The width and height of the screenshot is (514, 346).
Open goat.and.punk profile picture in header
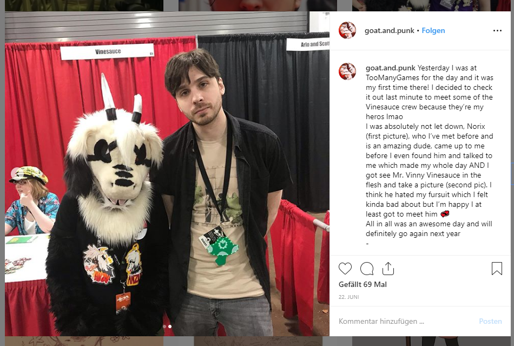click(347, 30)
